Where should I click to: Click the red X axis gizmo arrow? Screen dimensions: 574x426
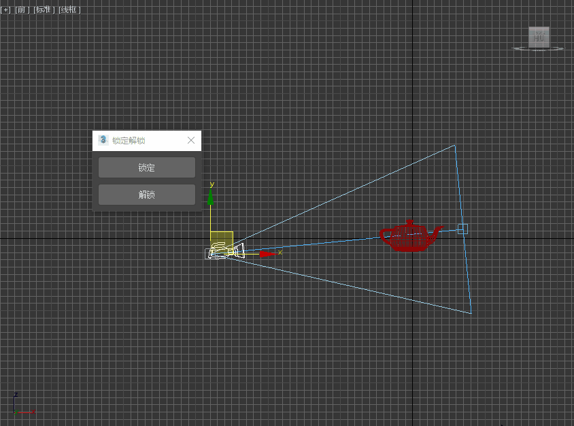[x=268, y=254]
